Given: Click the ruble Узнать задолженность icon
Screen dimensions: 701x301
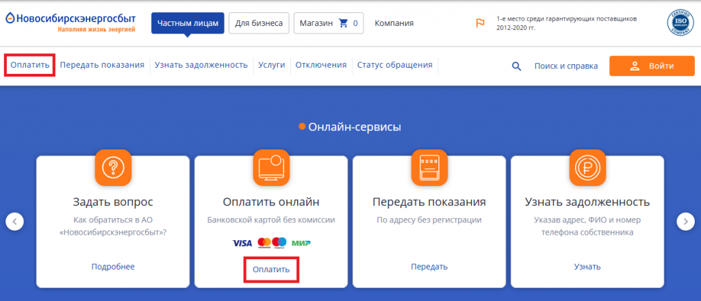Looking at the screenshot, I should (587, 168).
